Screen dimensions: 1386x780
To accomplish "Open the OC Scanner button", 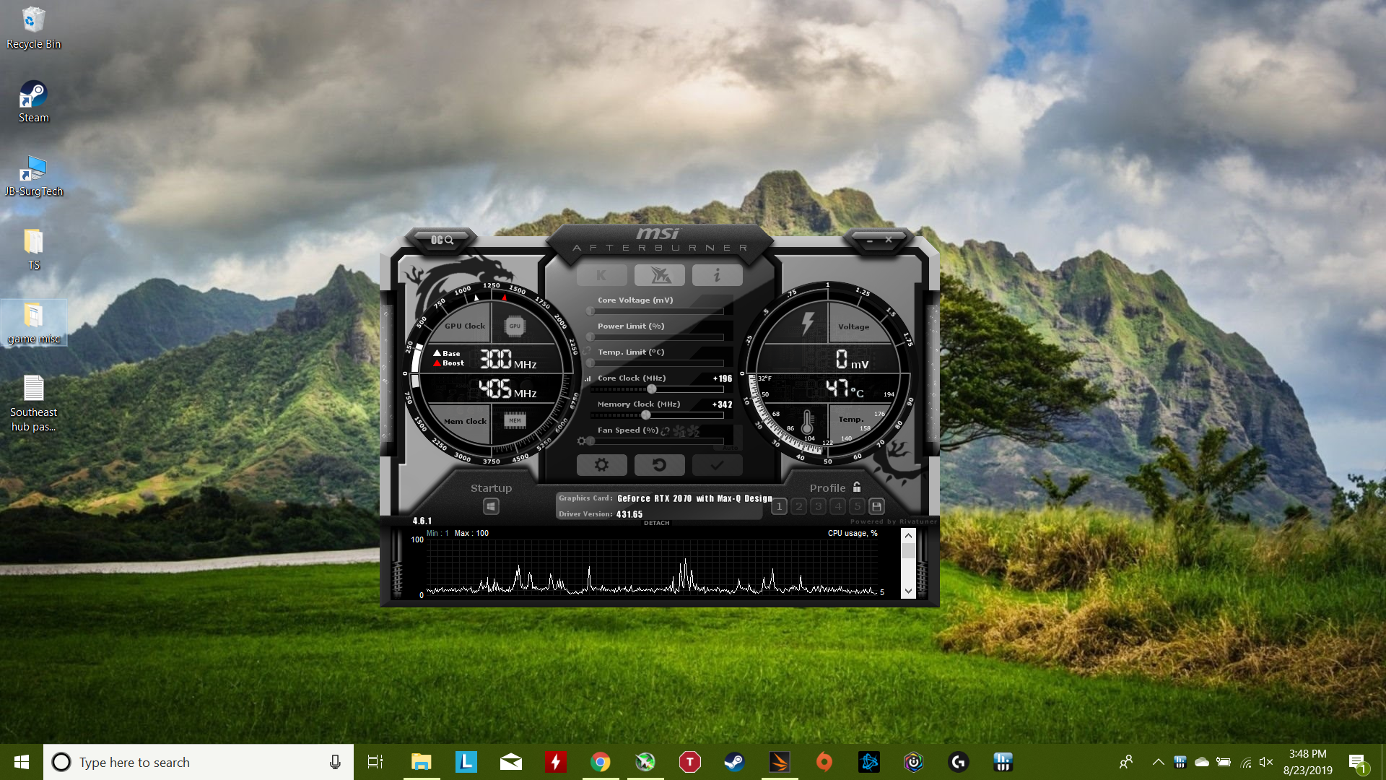I will click(442, 240).
